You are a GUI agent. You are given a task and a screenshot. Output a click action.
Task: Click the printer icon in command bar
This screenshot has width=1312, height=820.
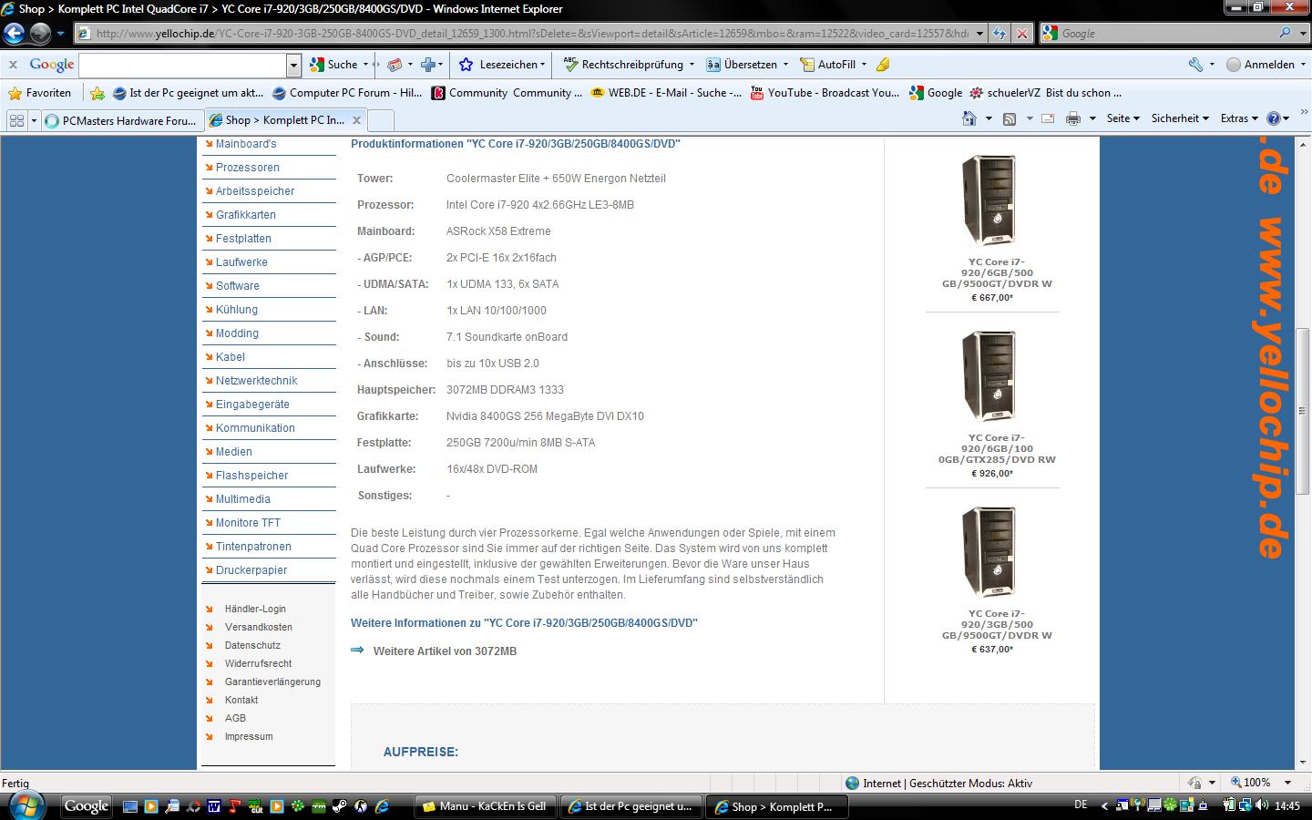point(1073,118)
